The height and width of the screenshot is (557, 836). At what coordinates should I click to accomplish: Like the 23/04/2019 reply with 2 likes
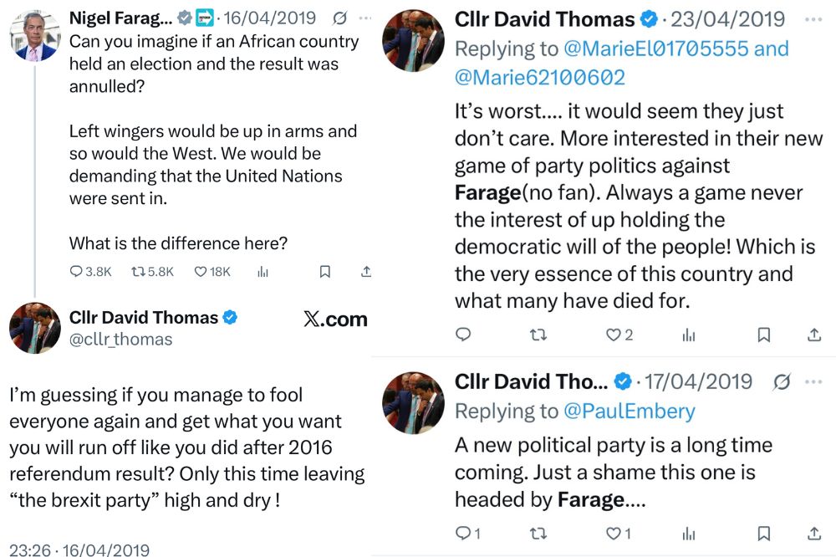click(614, 335)
